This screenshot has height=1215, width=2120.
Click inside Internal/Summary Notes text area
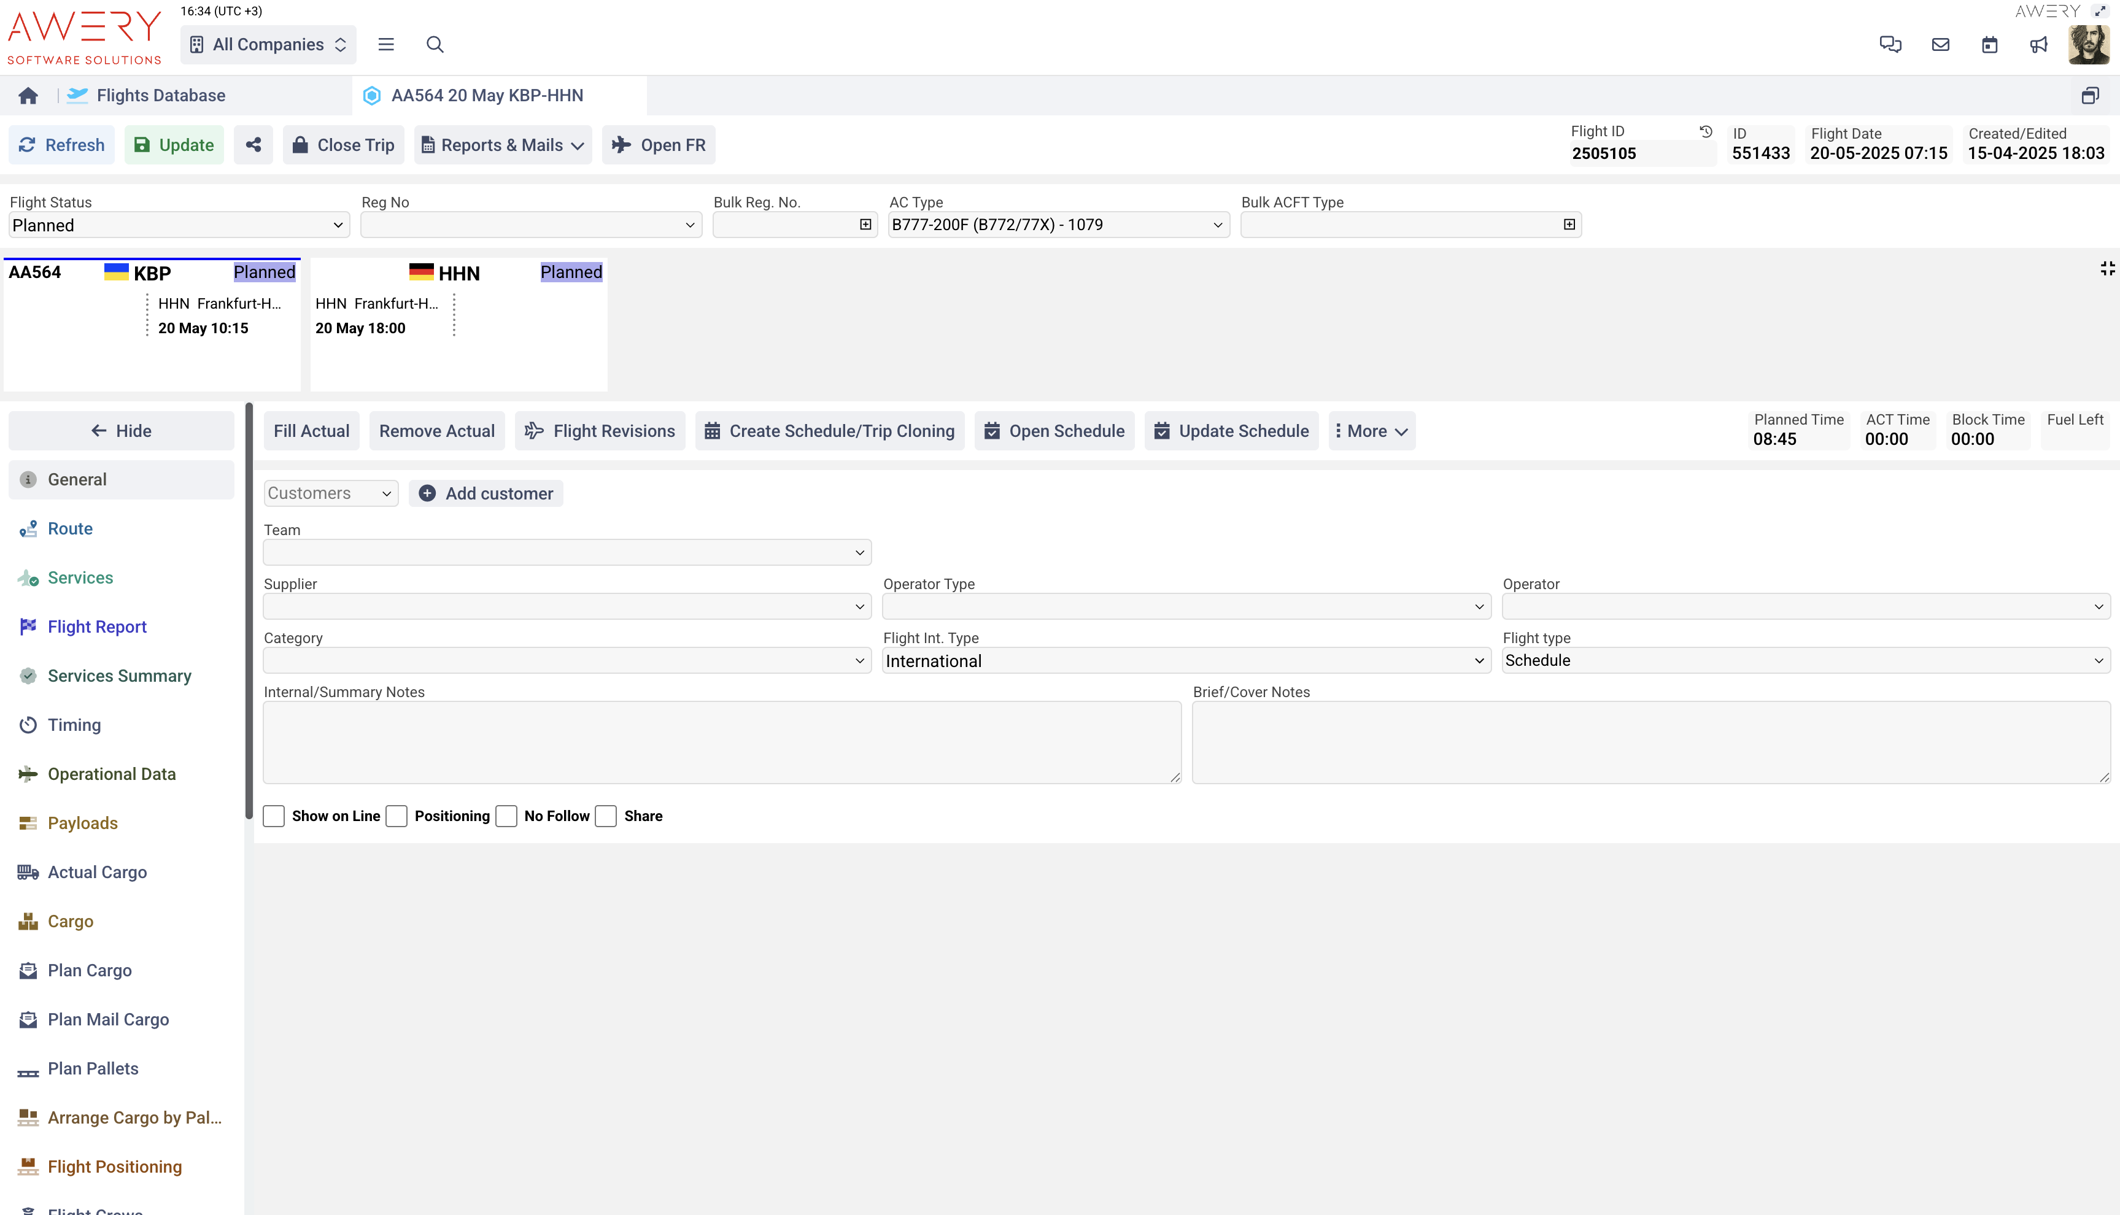[x=721, y=742]
